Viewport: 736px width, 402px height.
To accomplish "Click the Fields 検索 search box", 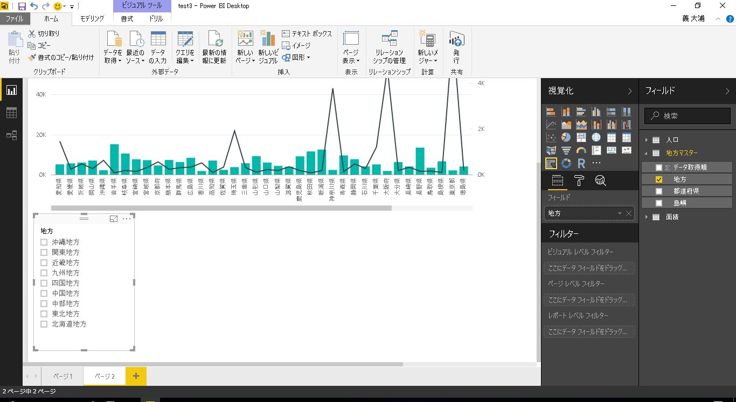I will click(687, 115).
